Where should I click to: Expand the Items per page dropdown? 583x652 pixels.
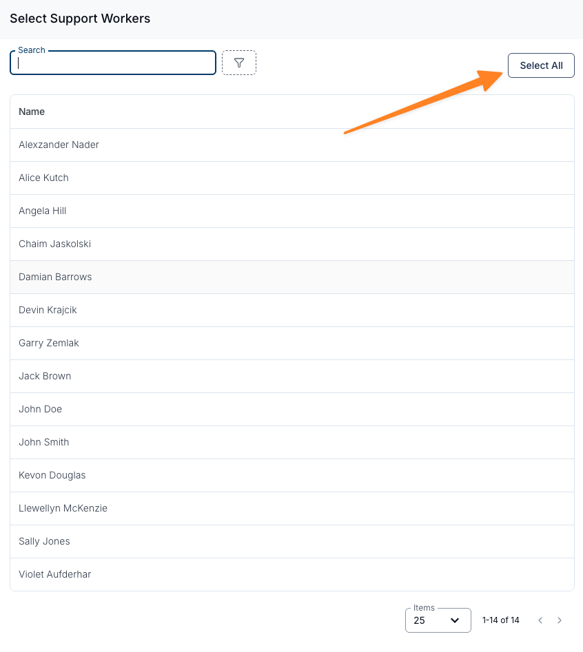438,620
